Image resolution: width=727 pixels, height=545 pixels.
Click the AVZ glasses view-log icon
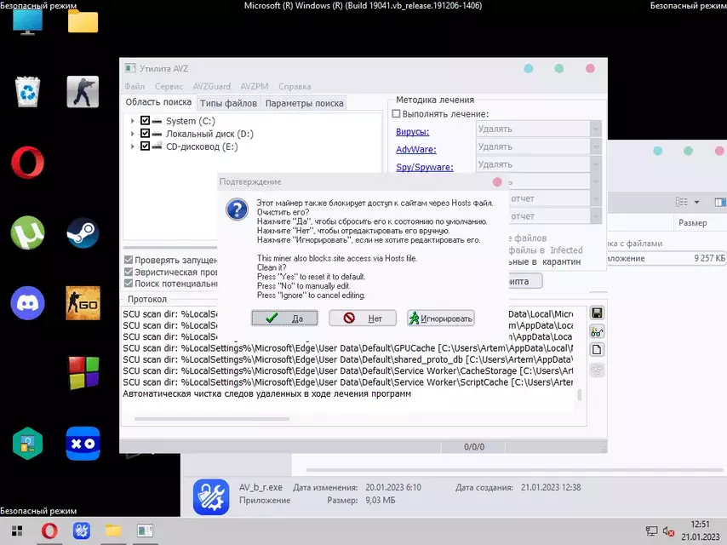coord(597,331)
